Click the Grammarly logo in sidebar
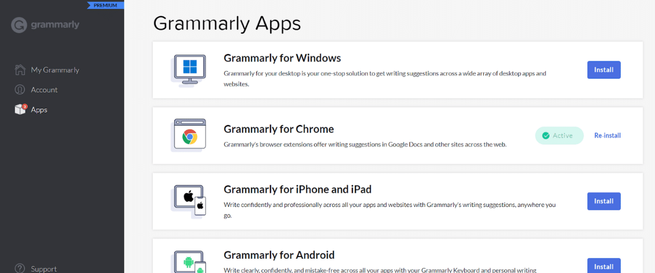 point(45,25)
